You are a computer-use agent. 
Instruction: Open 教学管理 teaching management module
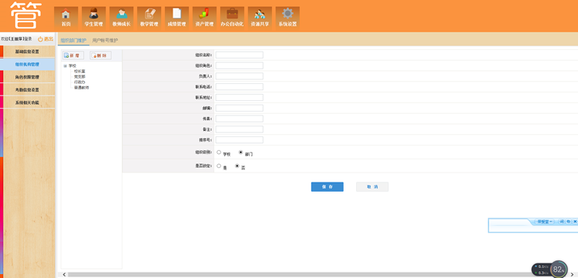149,18
